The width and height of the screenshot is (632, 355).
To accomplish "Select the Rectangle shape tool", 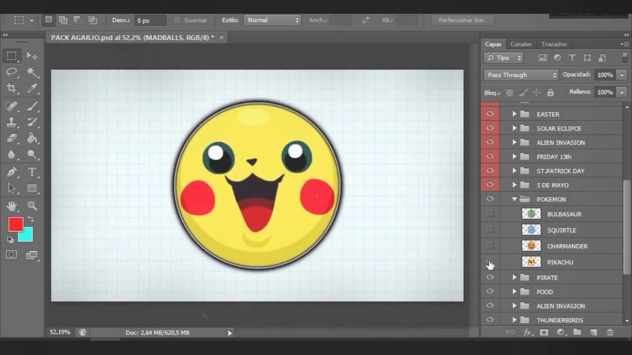I will 32,188.
